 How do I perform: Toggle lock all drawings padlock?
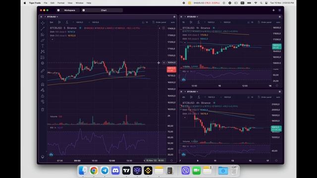43,96
